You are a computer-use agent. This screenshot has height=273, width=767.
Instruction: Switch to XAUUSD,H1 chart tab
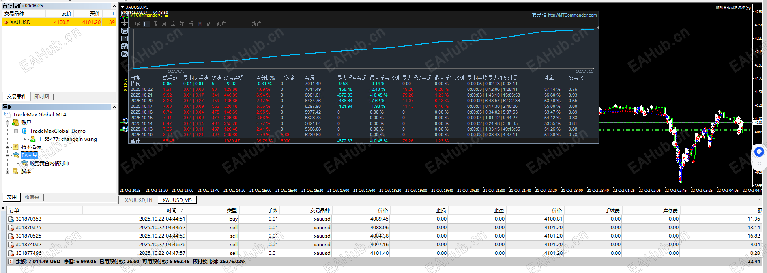coord(139,200)
